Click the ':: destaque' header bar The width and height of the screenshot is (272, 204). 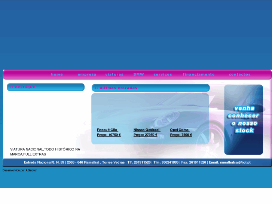[46, 87]
